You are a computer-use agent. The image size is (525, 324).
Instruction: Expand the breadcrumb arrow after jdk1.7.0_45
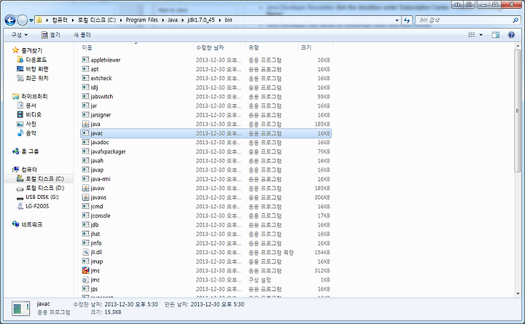coord(220,20)
